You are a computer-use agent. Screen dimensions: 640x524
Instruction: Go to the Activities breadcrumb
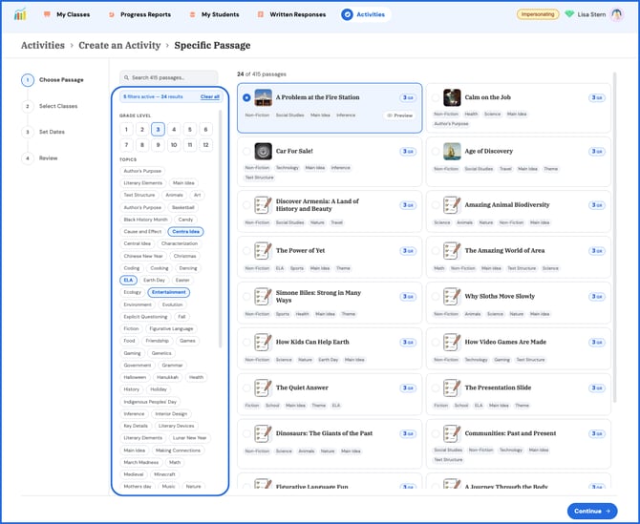point(42,45)
